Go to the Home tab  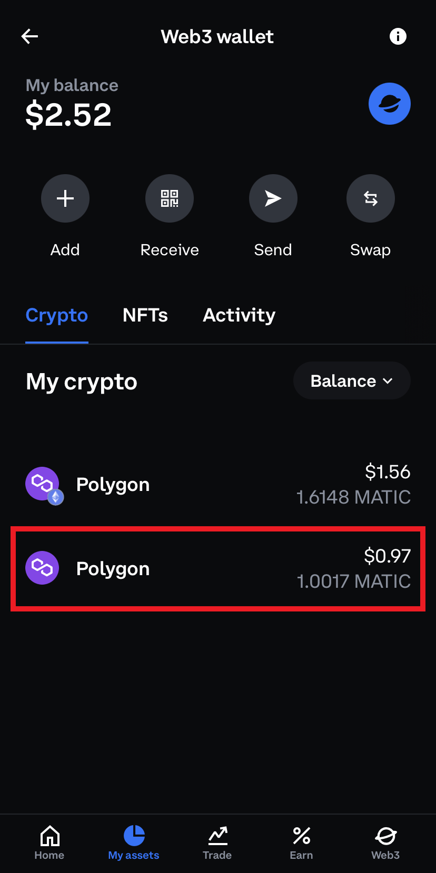click(49, 842)
